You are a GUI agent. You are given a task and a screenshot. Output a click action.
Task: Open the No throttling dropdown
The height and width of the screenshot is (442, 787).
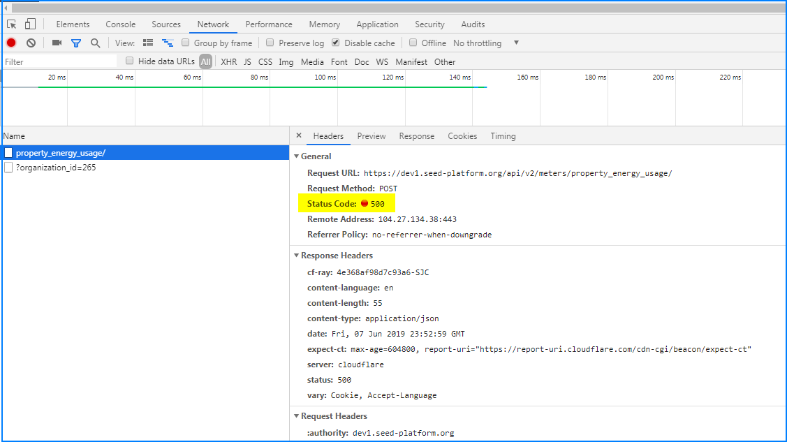pyautogui.click(x=485, y=43)
